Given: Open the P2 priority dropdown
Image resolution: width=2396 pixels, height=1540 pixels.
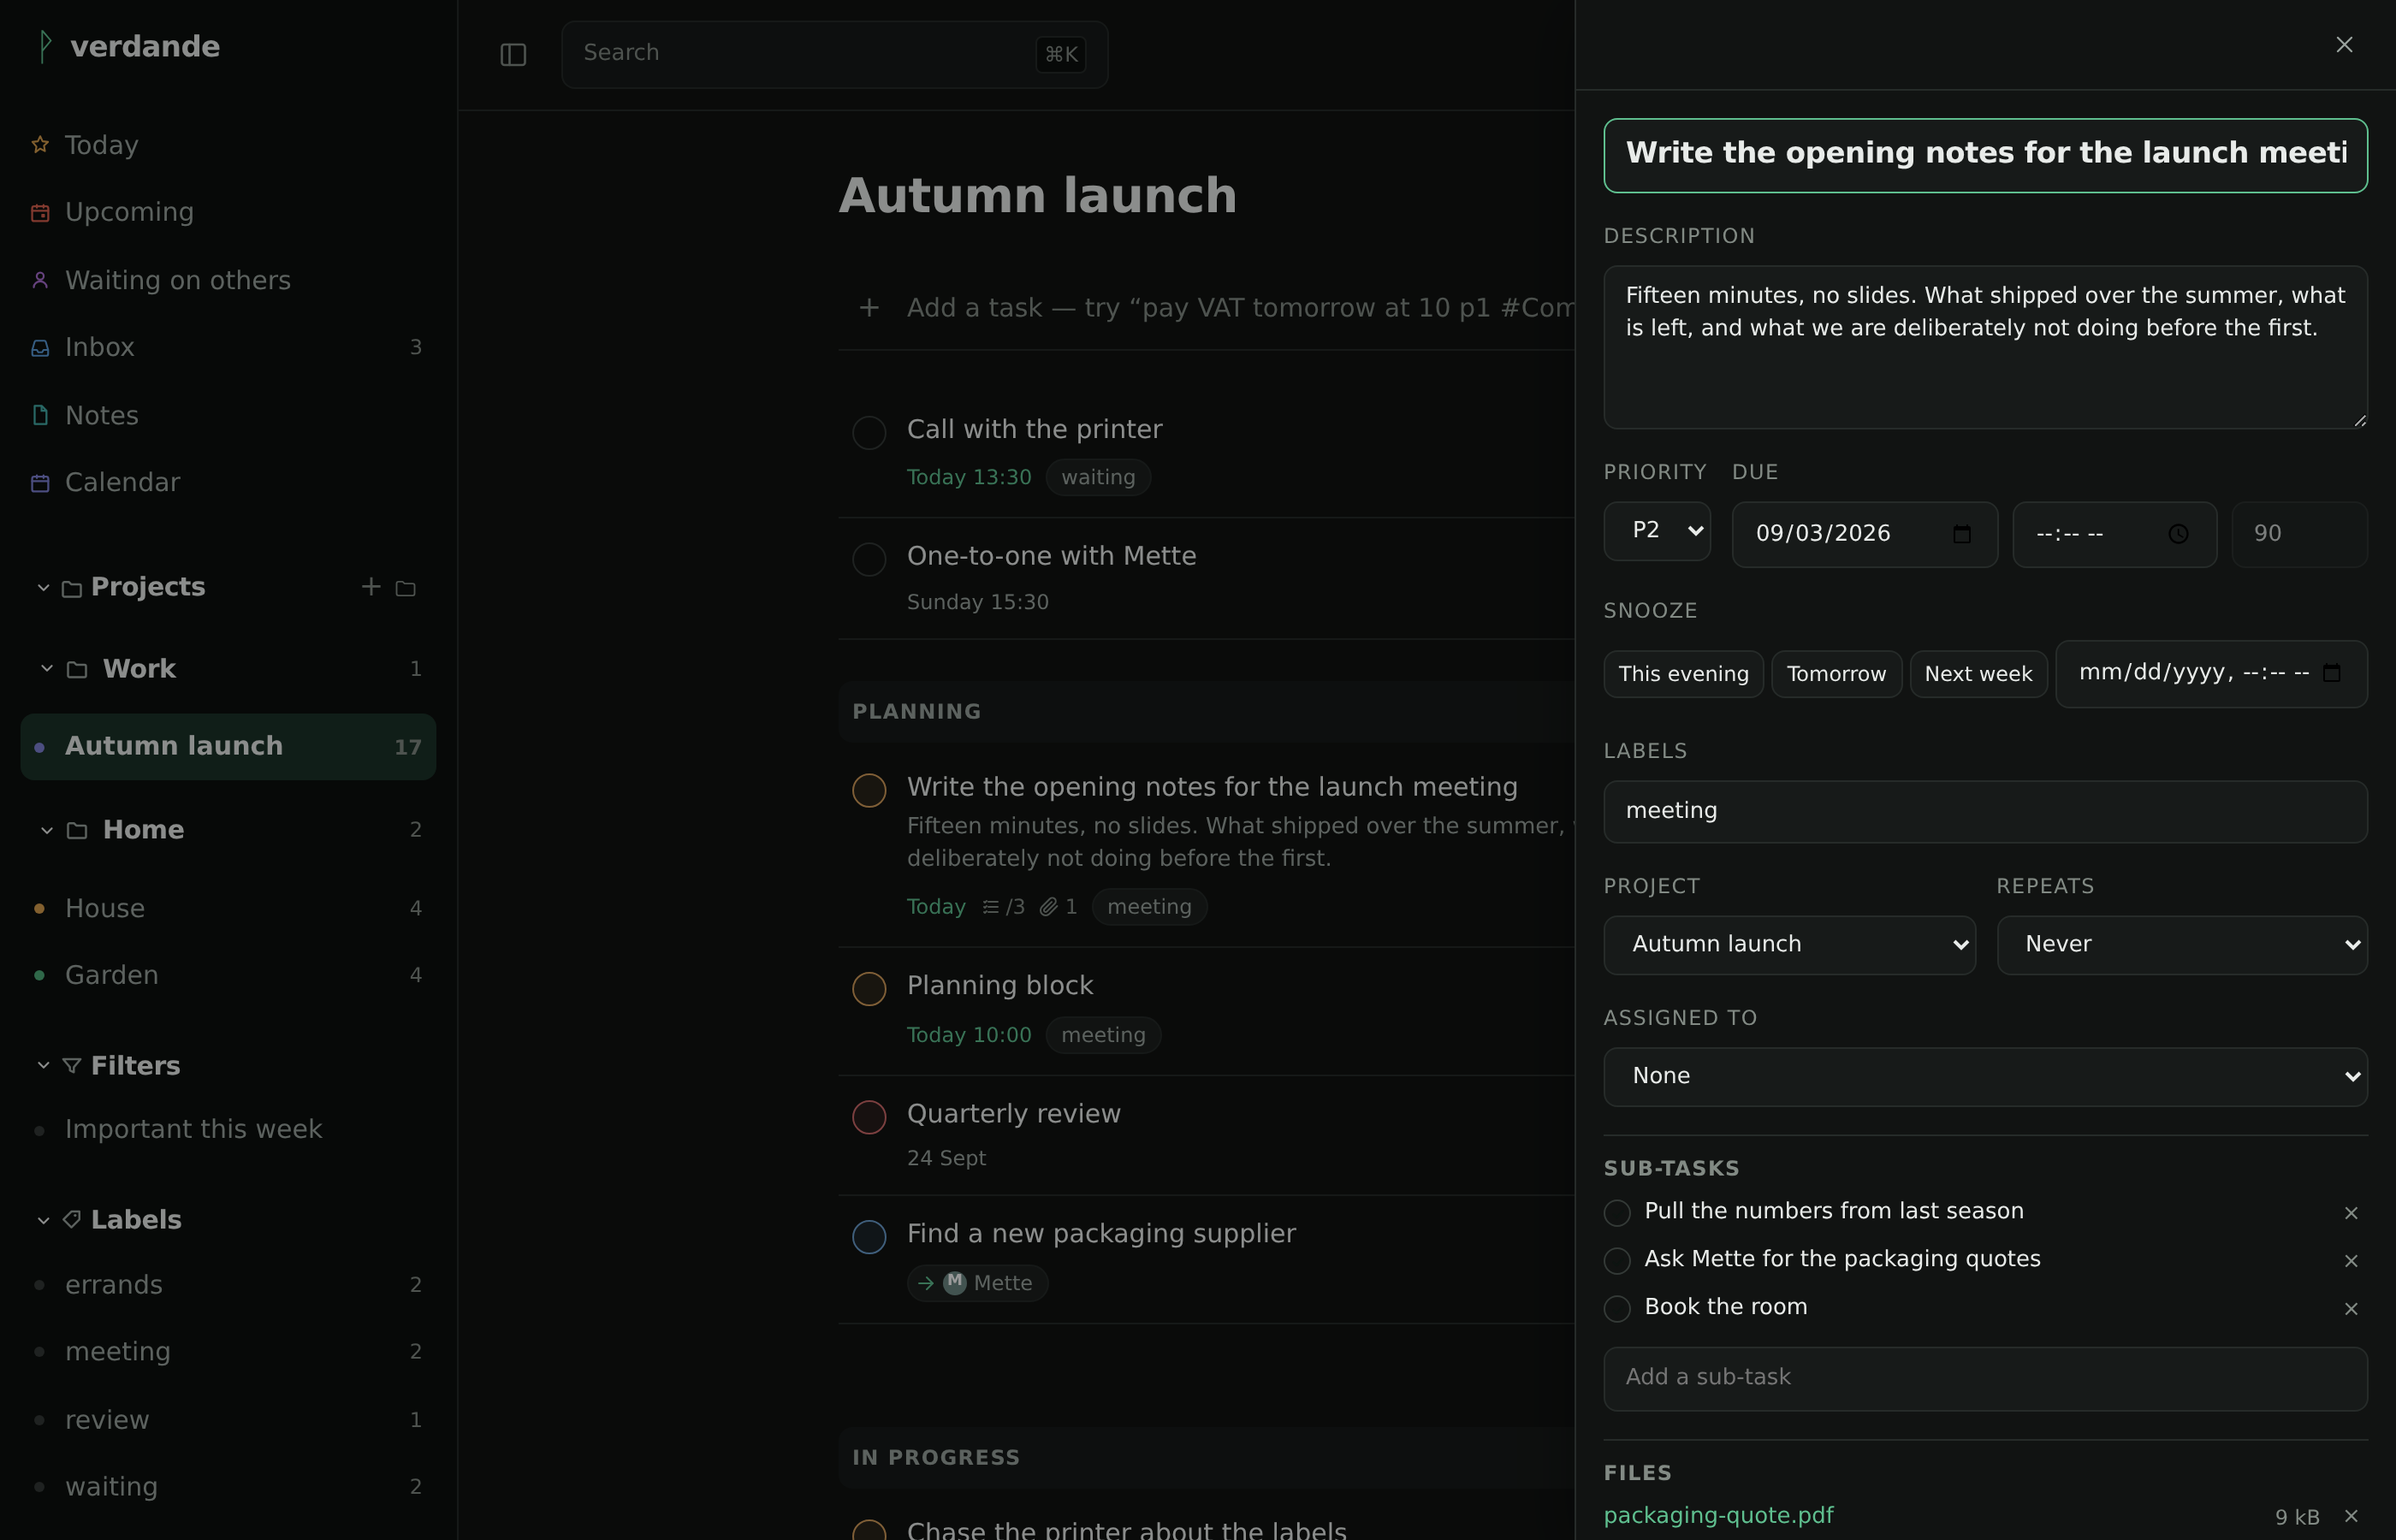Looking at the screenshot, I should 1657,531.
